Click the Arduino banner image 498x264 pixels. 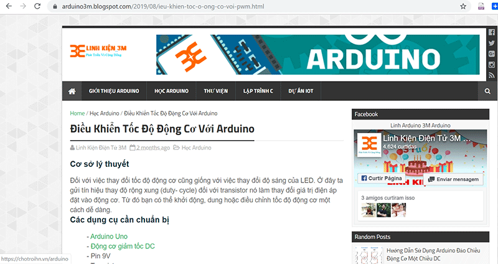318,55
